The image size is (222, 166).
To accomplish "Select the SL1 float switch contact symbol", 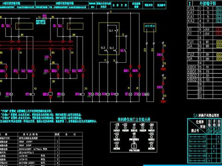I will point(117,31).
